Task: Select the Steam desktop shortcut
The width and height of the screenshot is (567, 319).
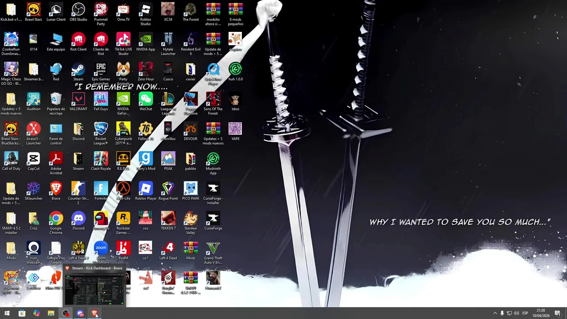Action: [78, 72]
